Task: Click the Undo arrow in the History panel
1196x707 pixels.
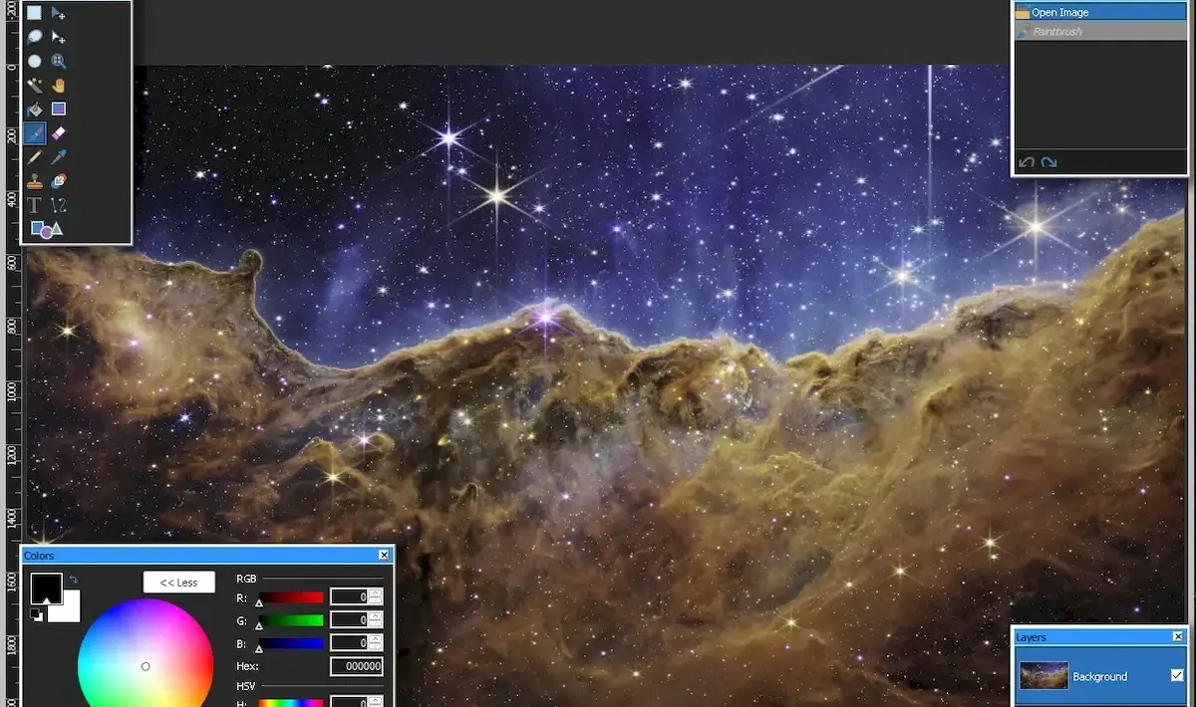Action: click(1026, 162)
